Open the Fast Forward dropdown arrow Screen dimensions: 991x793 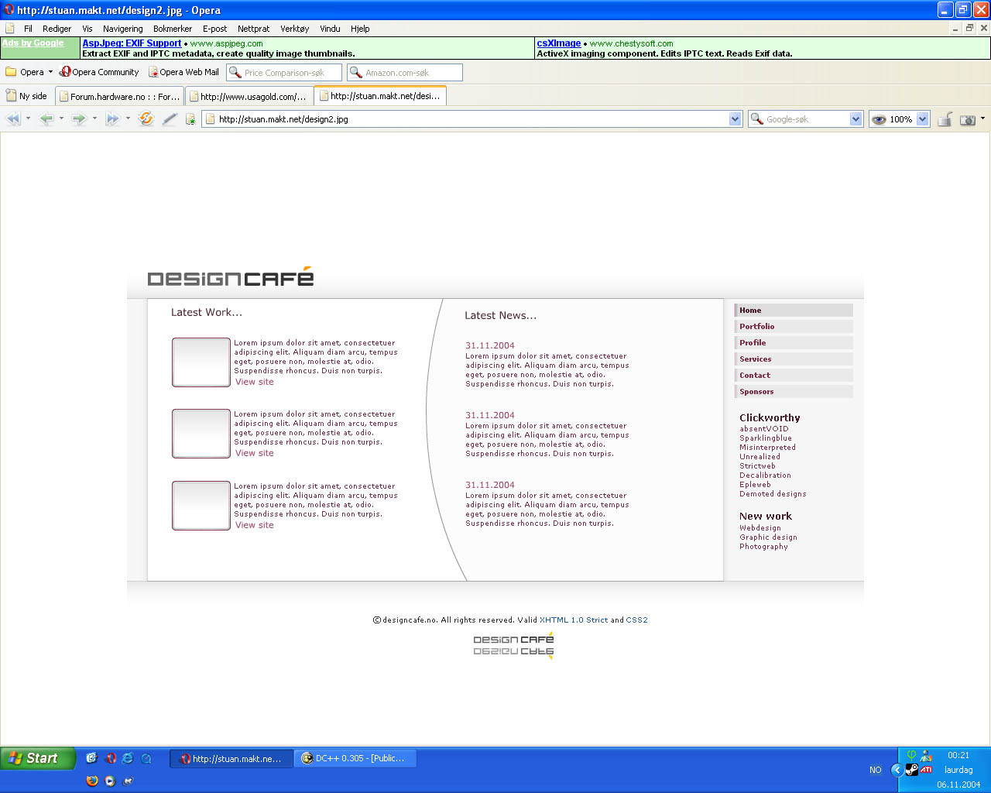point(128,119)
